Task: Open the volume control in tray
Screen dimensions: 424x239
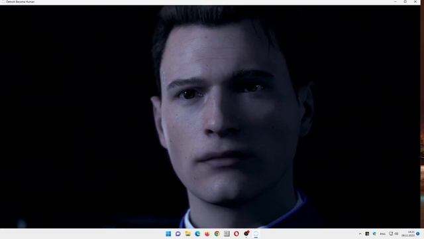Action: click(x=396, y=234)
